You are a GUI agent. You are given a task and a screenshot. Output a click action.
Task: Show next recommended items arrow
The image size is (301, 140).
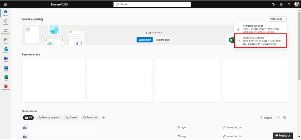tap(284, 54)
